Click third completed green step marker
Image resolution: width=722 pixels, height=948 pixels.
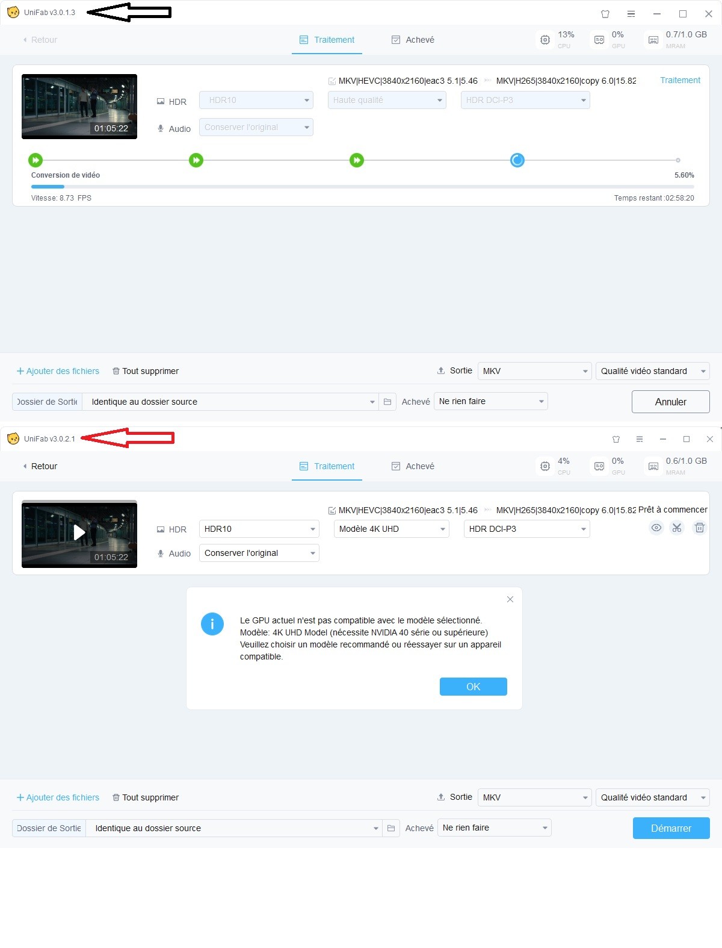click(357, 160)
